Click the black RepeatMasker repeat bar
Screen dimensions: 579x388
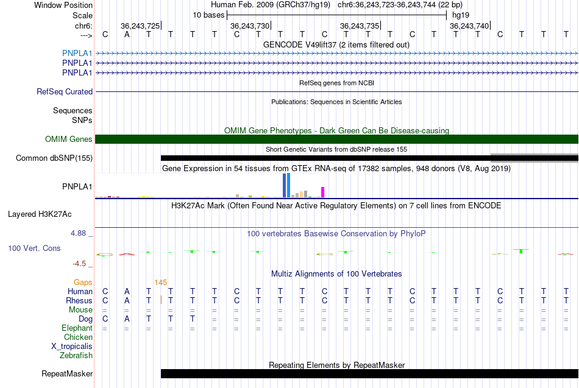(x=369, y=373)
